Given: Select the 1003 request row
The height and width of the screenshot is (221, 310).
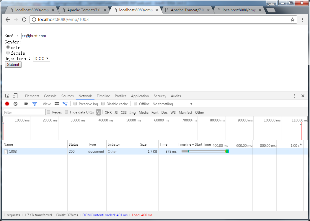Looking at the screenshot, I should pyautogui.click(x=155, y=152).
